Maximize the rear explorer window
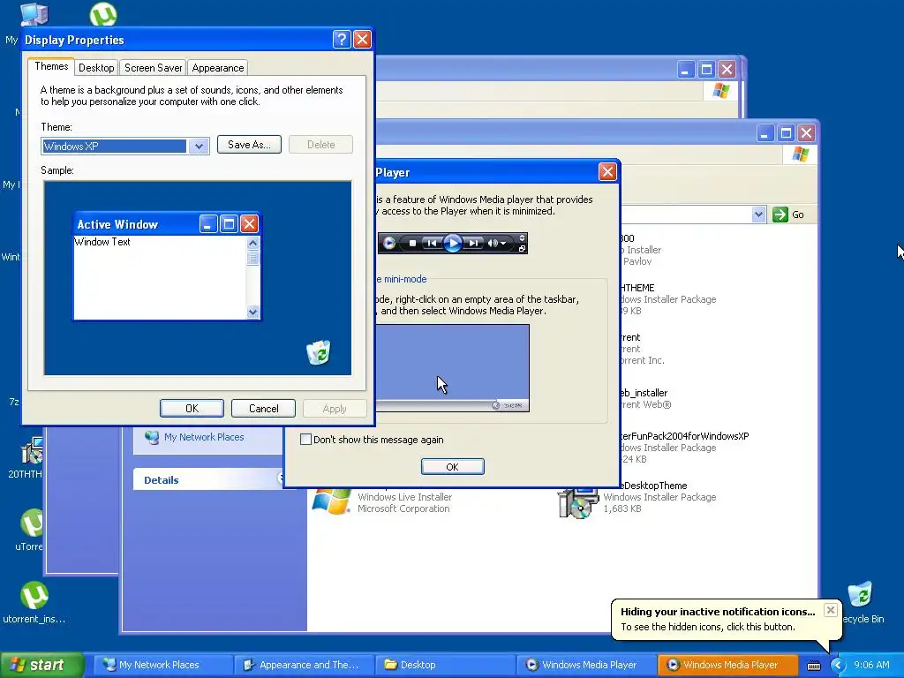This screenshot has height=678, width=904. point(706,70)
